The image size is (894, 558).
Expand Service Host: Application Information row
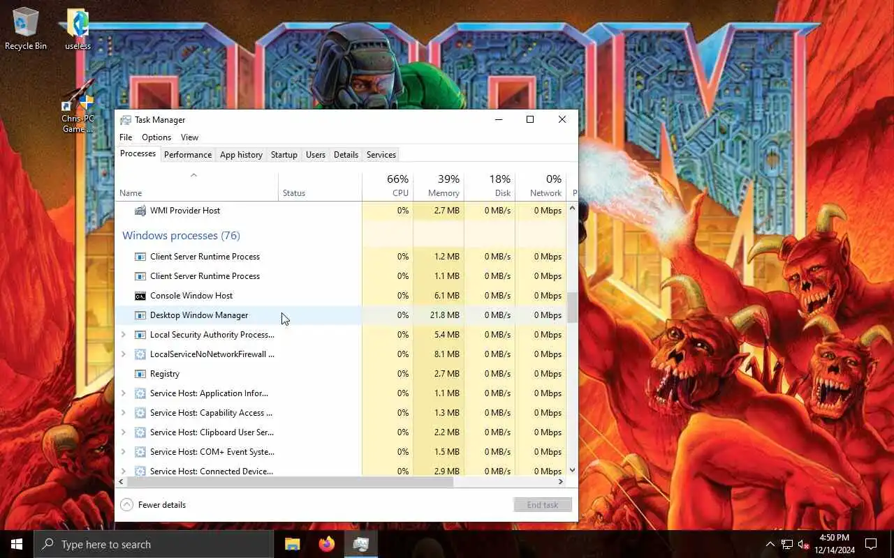124,393
